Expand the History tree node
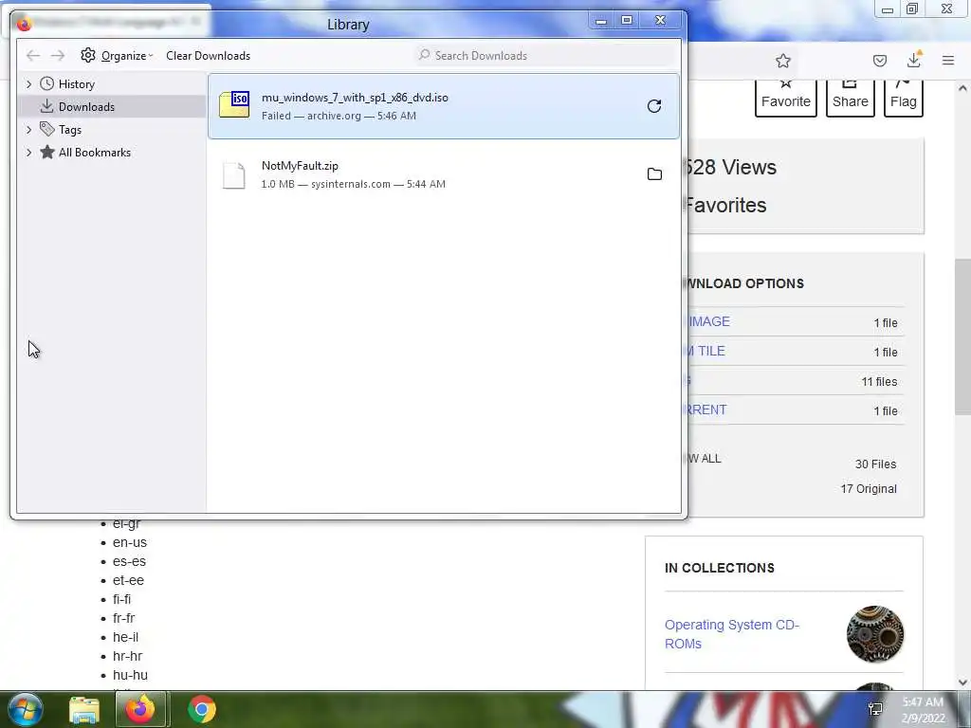This screenshot has width=971, height=728. (28, 84)
